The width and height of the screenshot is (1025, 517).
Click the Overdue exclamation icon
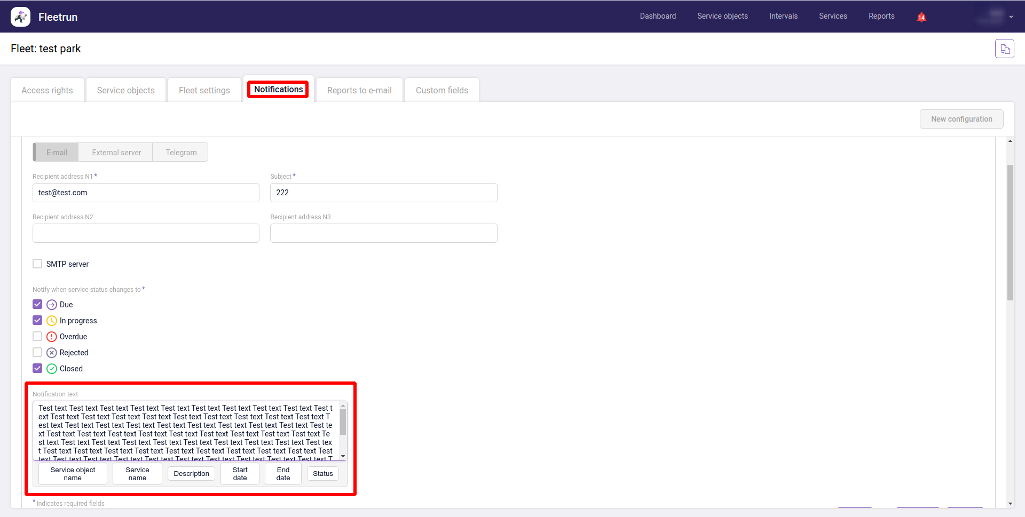[52, 337]
